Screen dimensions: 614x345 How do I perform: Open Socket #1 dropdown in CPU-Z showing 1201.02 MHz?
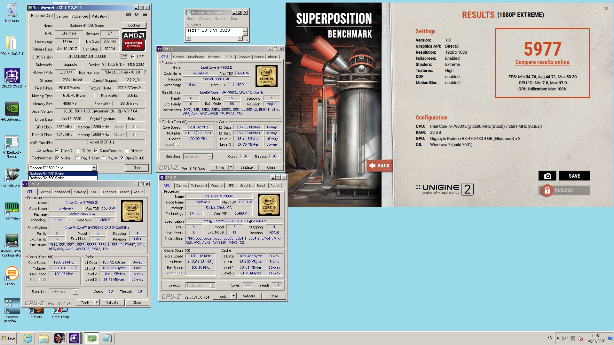point(210,157)
